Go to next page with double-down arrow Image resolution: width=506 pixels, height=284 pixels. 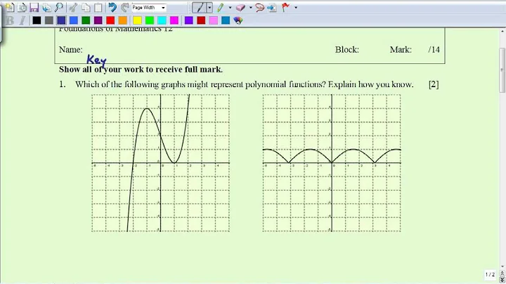pyautogui.click(x=502, y=280)
